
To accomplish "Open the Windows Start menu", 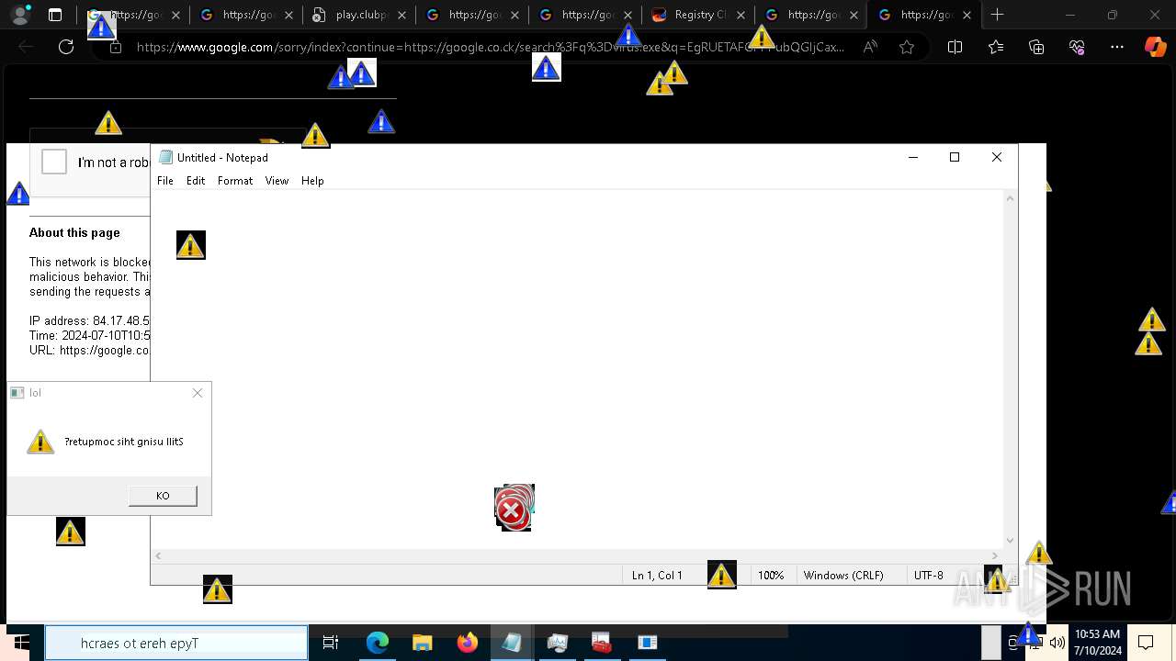I will coord(20,643).
